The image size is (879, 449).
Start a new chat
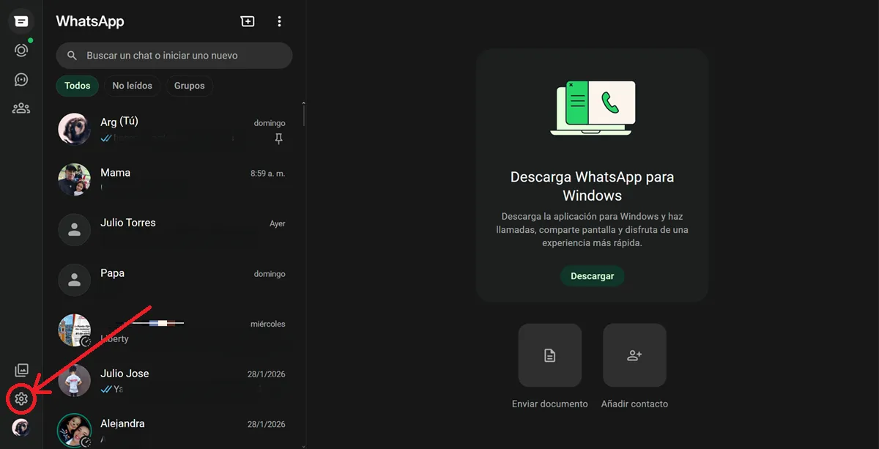[x=247, y=21]
